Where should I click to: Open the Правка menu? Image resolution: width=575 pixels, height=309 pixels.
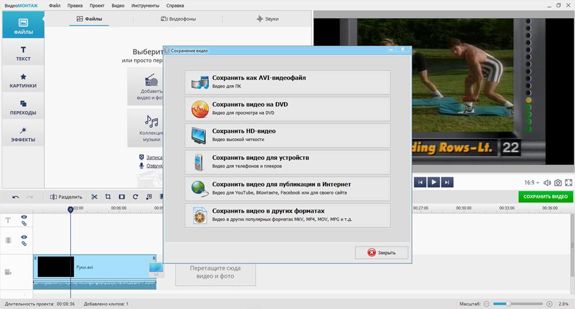point(75,5)
